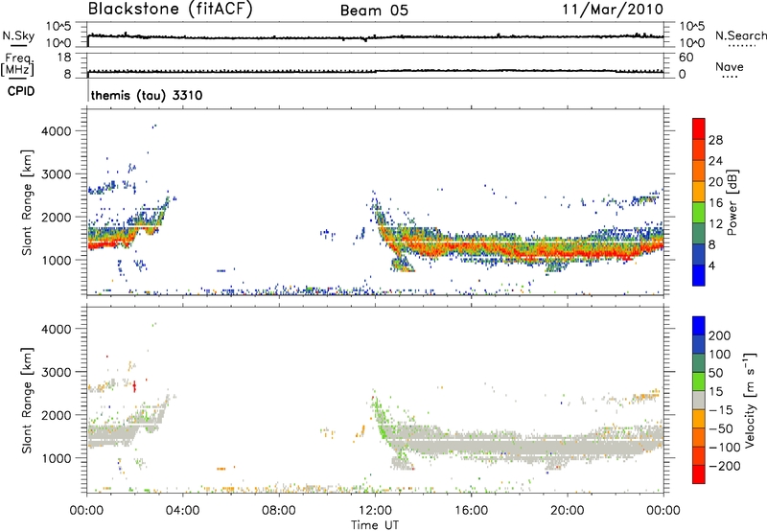767x531 pixels.
Task: Click the "3000" tick in the velocity panel
Action: click(x=57, y=372)
